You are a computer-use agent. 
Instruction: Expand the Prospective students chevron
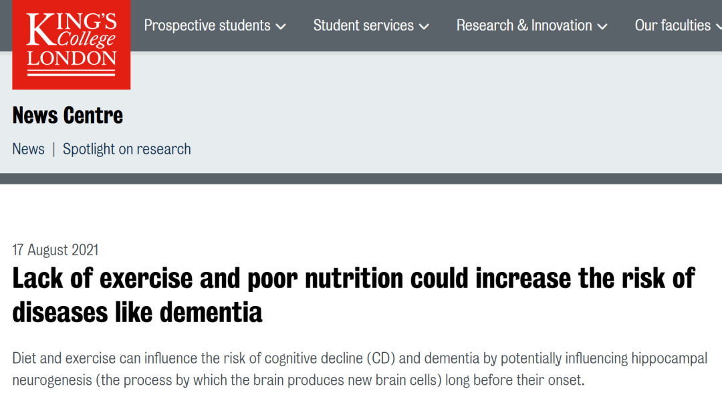pyautogui.click(x=281, y=27)
